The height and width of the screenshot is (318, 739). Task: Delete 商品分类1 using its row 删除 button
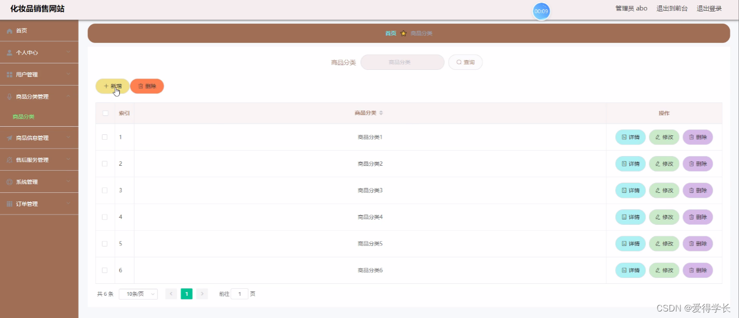point(698,137)
